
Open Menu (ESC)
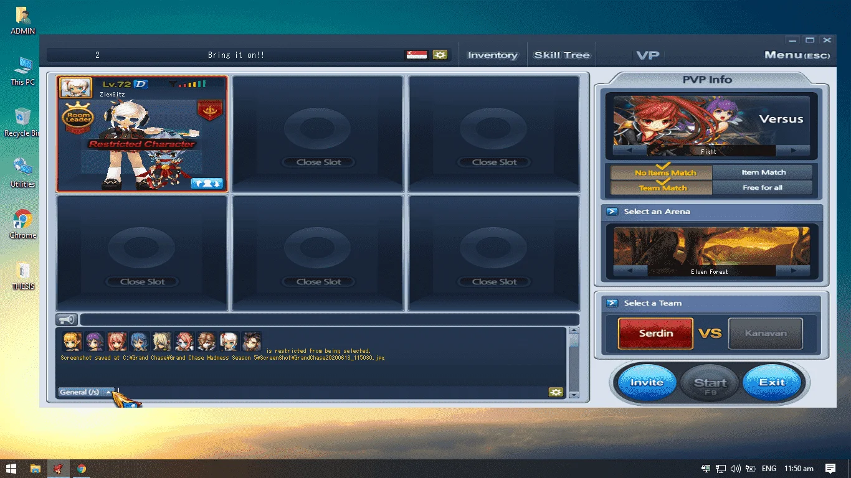pyautogui.click(x=797, y=55)
